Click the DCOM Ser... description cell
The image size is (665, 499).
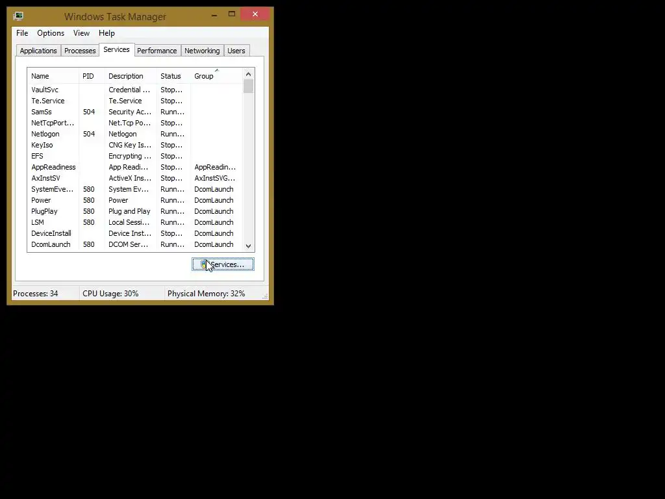[x=129, y=244]
